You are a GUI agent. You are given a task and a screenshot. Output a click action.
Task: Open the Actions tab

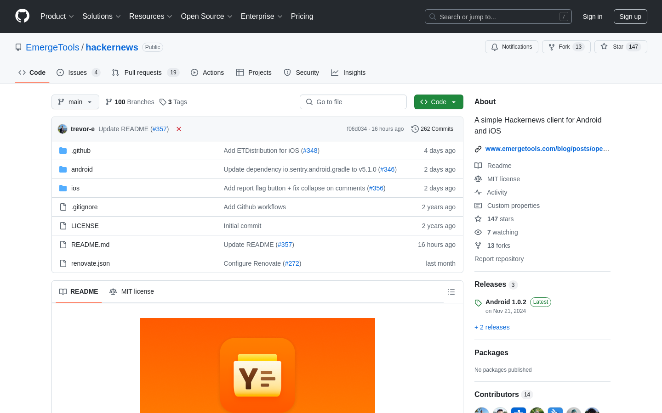207,73
